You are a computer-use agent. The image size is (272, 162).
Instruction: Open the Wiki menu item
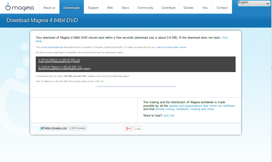(x=110, y=7)
